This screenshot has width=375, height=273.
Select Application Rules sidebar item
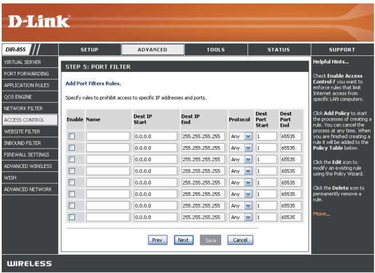click(30, 85)
